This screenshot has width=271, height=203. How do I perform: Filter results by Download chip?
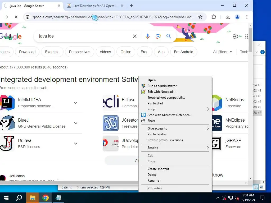(x=27, y=52)
